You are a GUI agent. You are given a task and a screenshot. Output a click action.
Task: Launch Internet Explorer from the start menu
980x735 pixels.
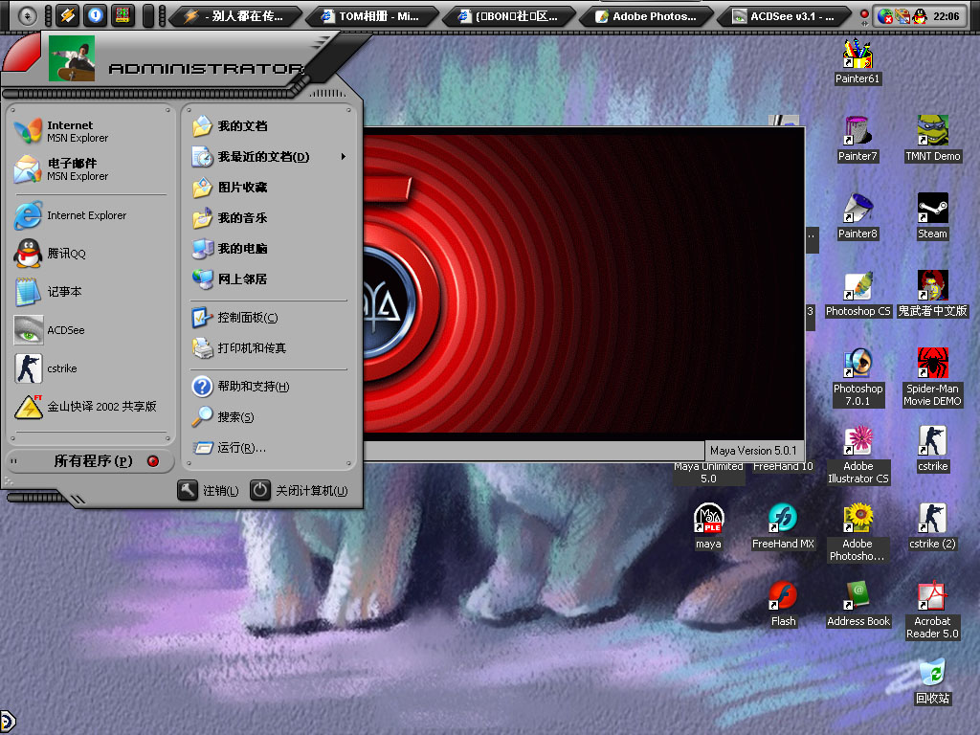90,215
